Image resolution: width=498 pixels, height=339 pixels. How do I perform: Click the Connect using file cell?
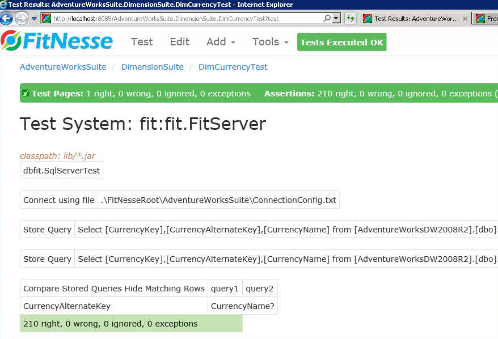(59, 200)
